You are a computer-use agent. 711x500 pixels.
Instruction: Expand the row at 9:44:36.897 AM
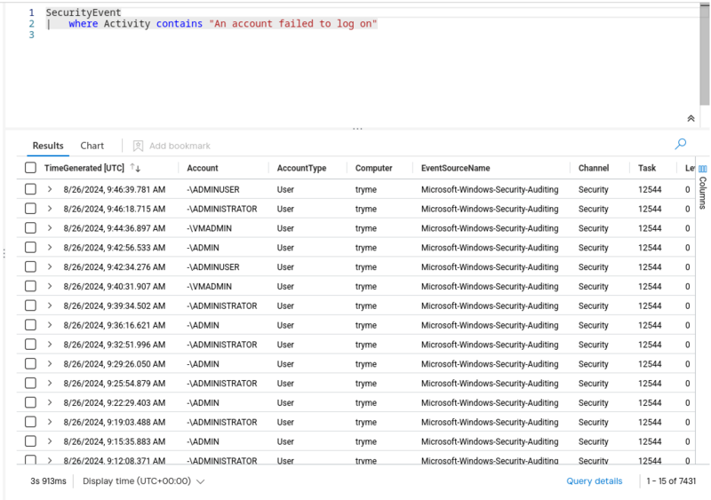point(50,228)
